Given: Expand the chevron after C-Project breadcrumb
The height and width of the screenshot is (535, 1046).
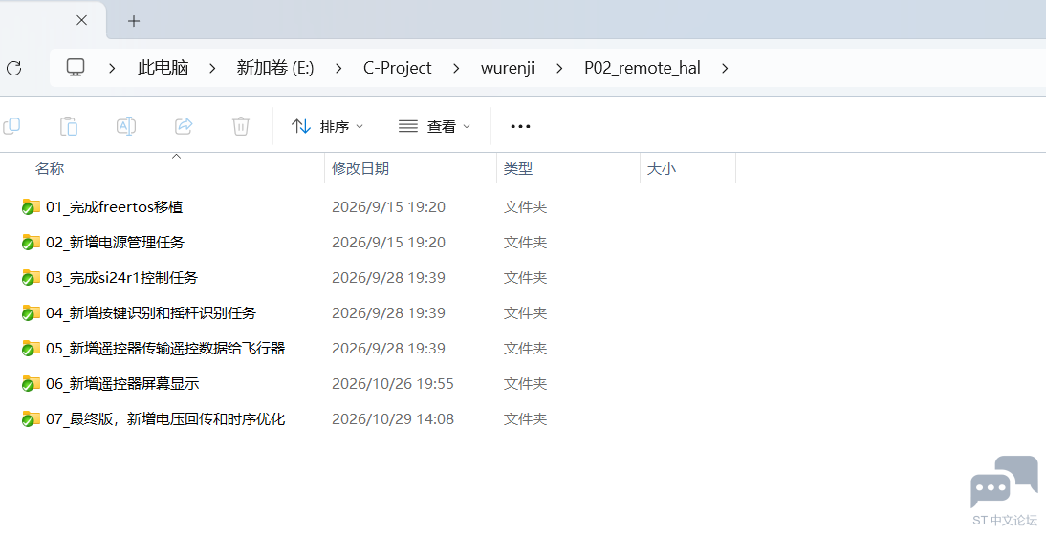Looking at the screenshot, I should point(456,68).
